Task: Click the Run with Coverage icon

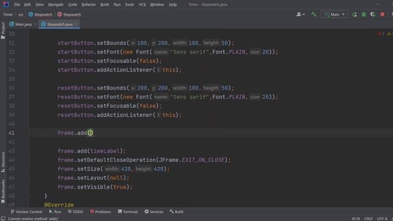Action: click(373, 15)
